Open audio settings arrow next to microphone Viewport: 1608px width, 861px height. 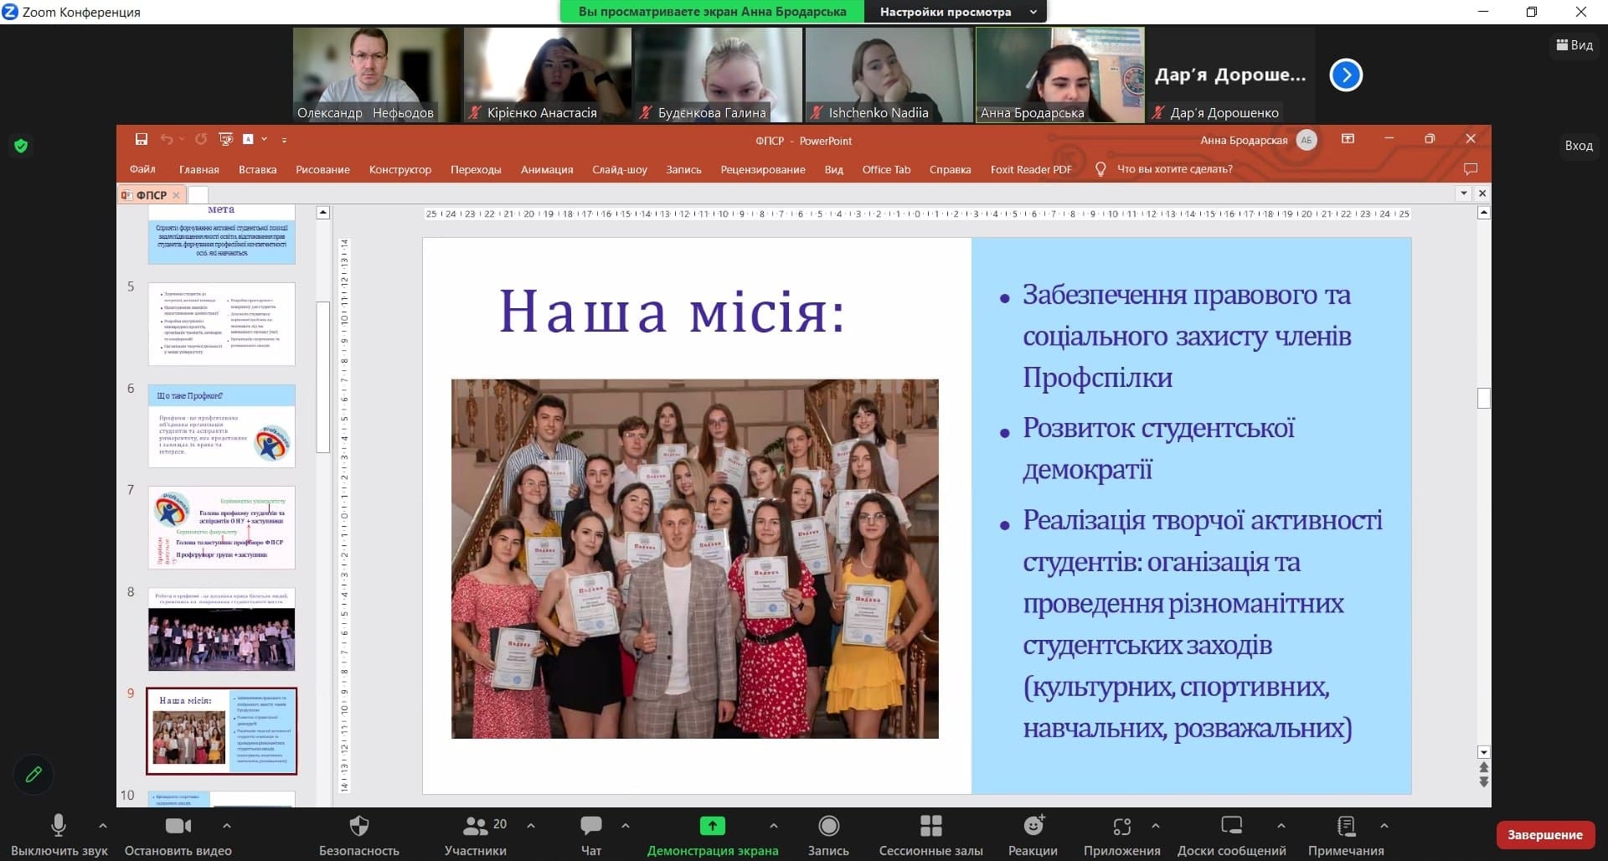(103, 826)
